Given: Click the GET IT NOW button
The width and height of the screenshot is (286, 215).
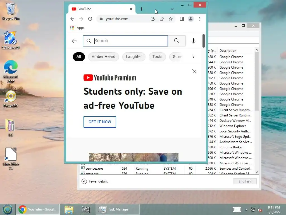Looking at the screenshot, I should coord(100,122).
